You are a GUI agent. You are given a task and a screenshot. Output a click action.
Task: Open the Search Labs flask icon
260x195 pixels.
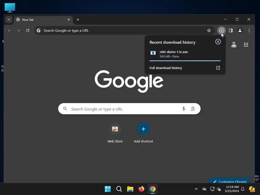coord(234,45)
